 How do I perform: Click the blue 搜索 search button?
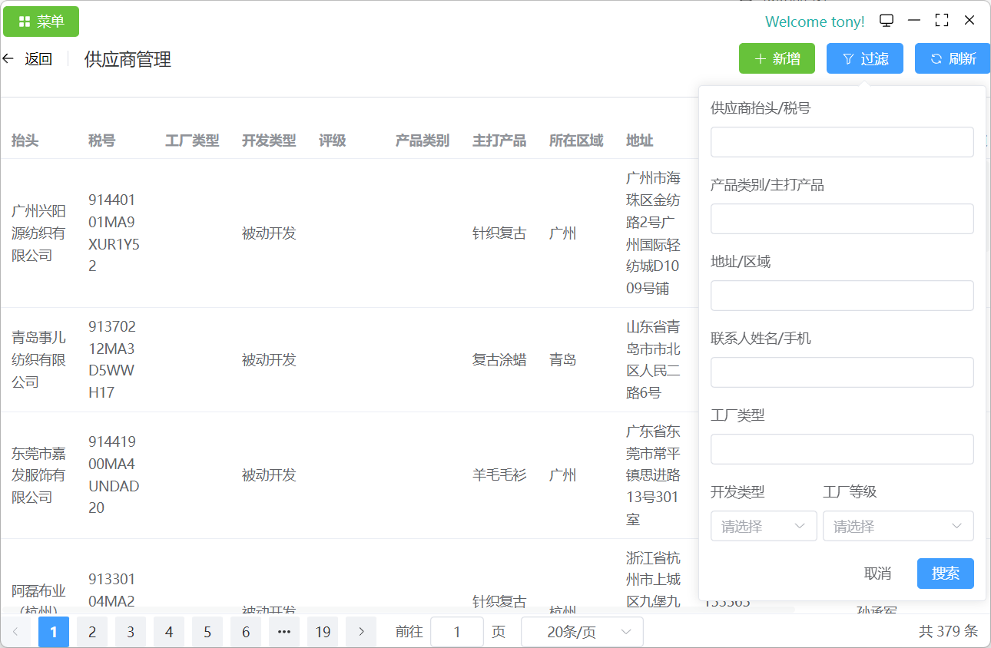(x=945, y=574)
